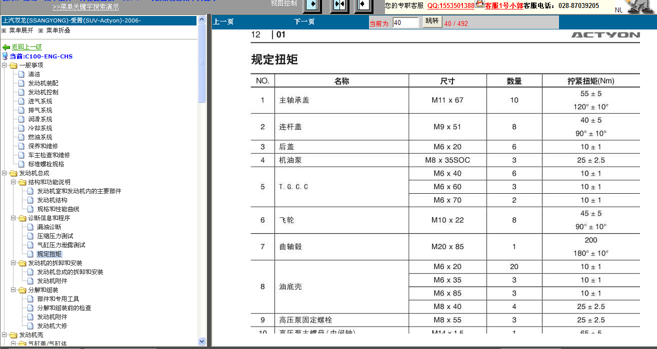This screenshot has width=657, height=349.
Task: Click the folder icon for 发动机壳
Action: (x=13, y=335)
